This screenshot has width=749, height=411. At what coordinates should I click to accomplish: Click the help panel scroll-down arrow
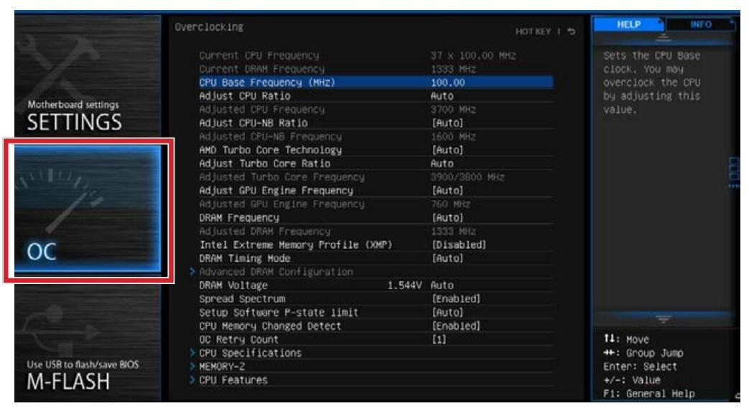[663, 319]
